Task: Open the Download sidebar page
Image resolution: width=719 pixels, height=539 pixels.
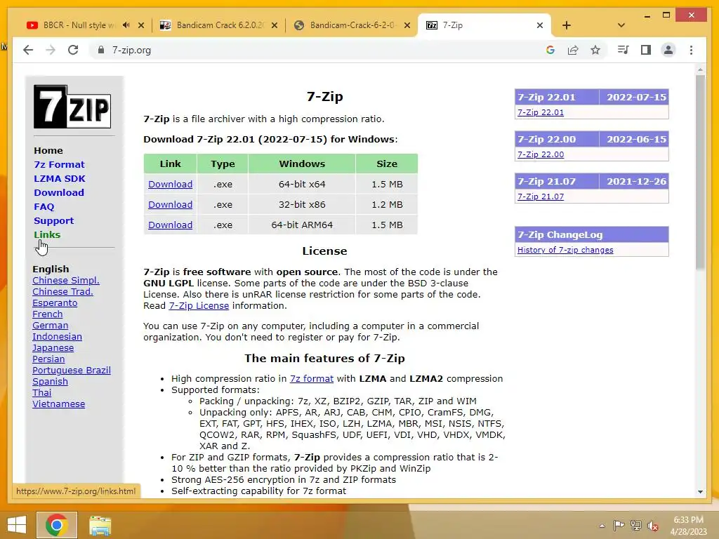Action: click(x=59, y=192)
